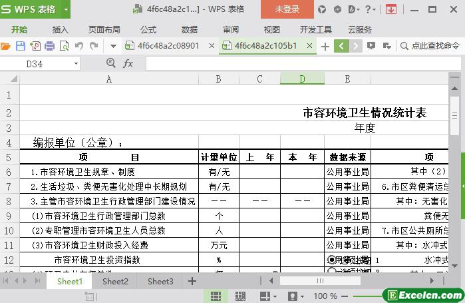465x303 pixels.
Task: Click vertical scrollbar down arrow
Action: click(454, 266)
